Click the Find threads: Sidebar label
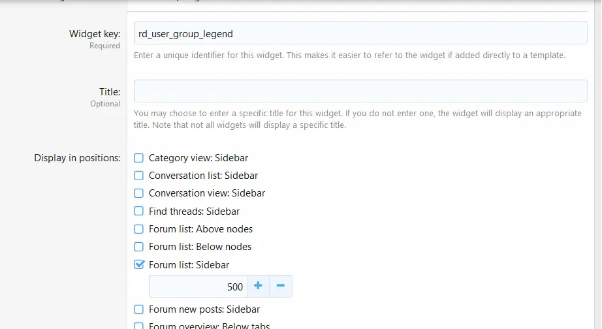 (x=195, y=211)
